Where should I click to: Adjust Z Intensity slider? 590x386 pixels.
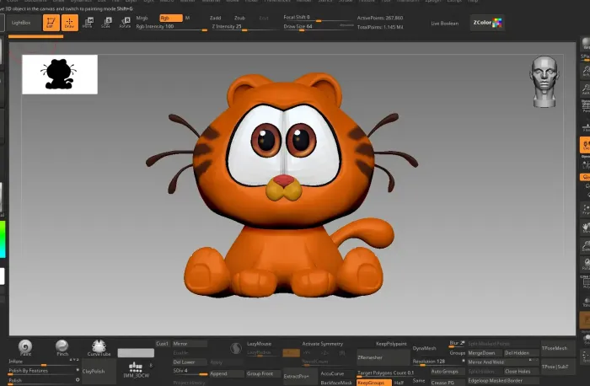coord(244,27)
